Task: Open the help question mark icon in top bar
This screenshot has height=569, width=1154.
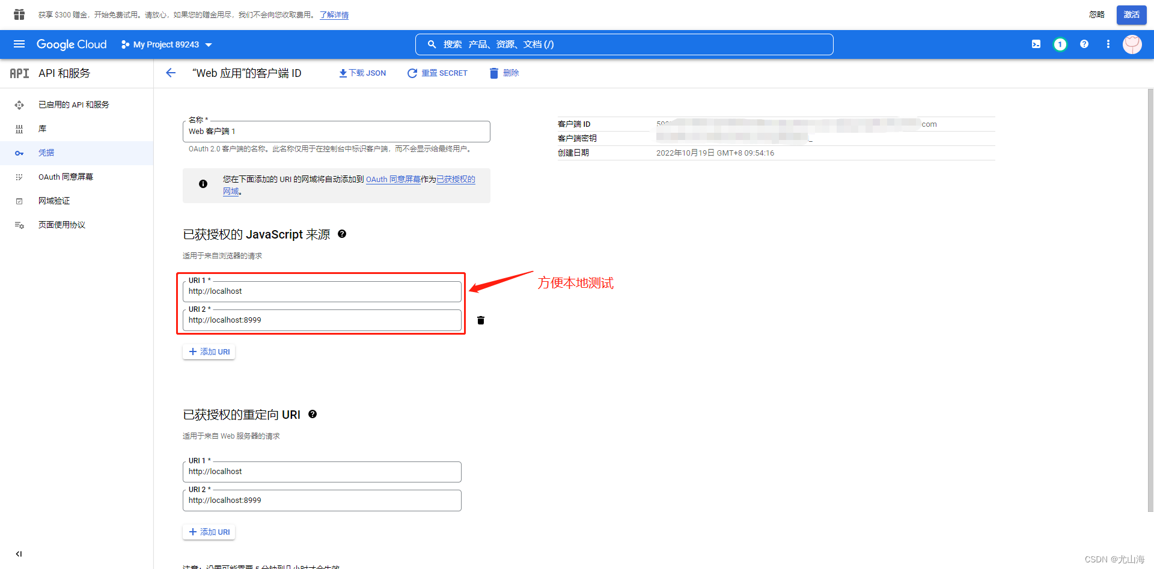Action: [x=1084, y=44]
